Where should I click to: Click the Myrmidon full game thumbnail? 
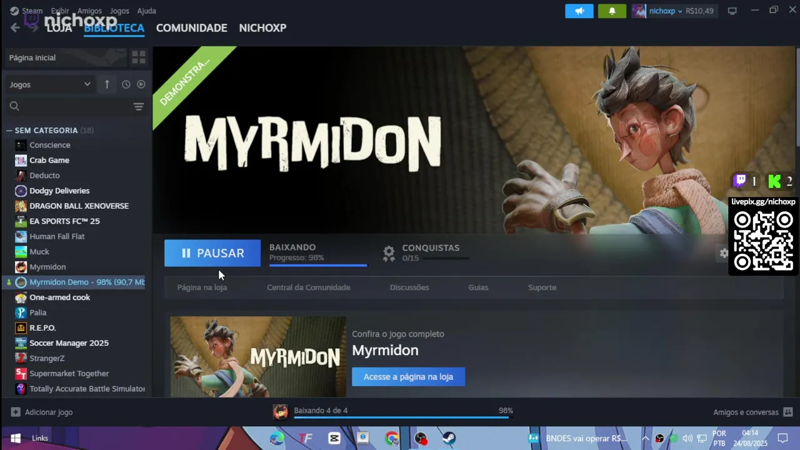(258, 356)
